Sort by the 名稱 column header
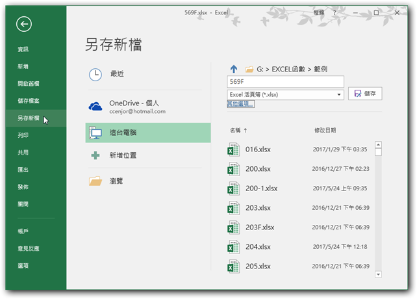Screen dimensions: 417x299 (235, 130)
